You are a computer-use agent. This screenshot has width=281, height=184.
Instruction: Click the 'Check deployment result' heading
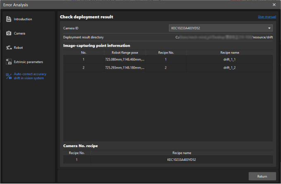(86, 17)
